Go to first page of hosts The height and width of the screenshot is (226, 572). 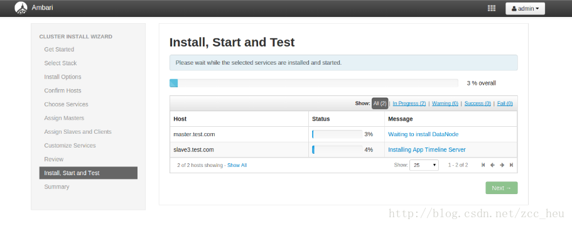(483, 165)
